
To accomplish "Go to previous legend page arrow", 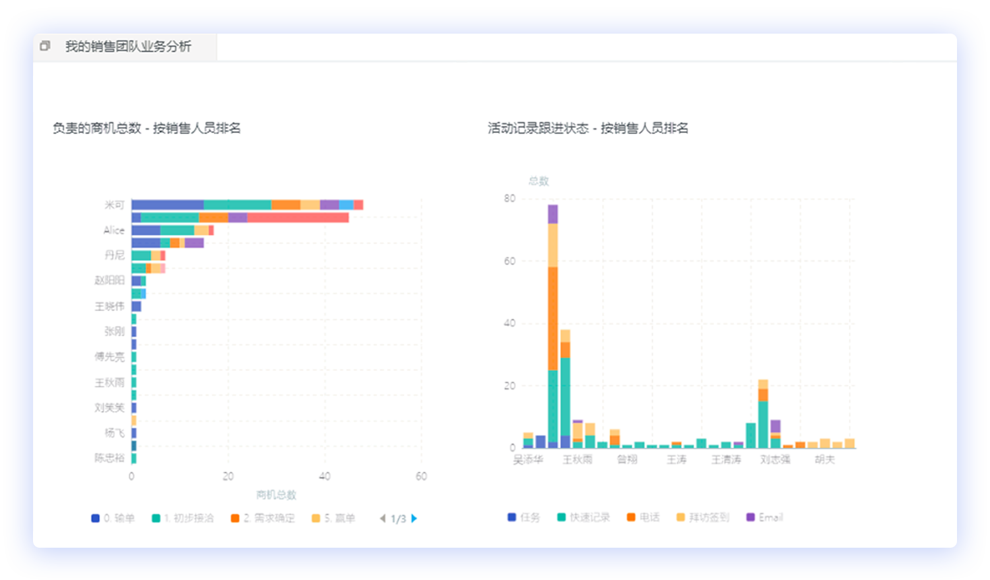I will click(x=383, y=519).
